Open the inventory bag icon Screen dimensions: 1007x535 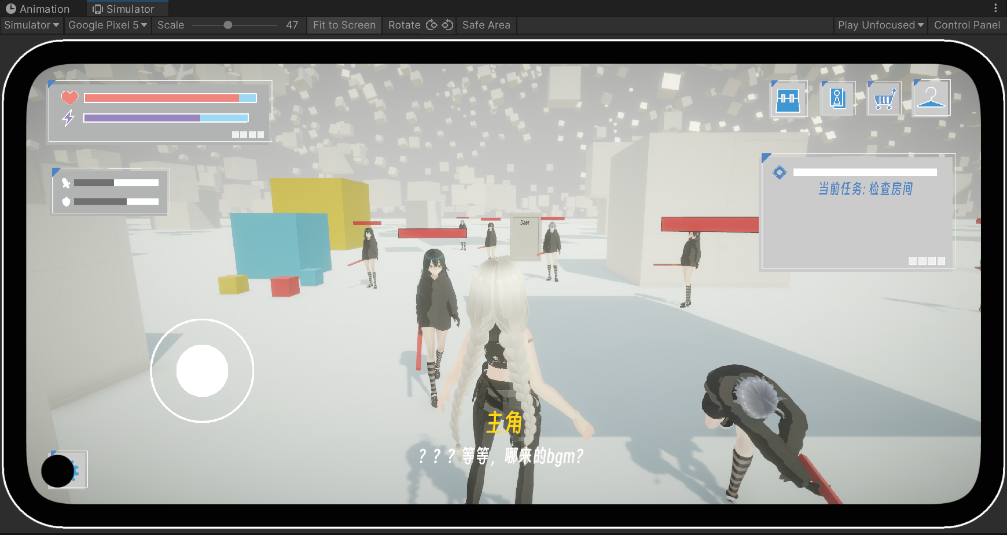tap(788, 99)
